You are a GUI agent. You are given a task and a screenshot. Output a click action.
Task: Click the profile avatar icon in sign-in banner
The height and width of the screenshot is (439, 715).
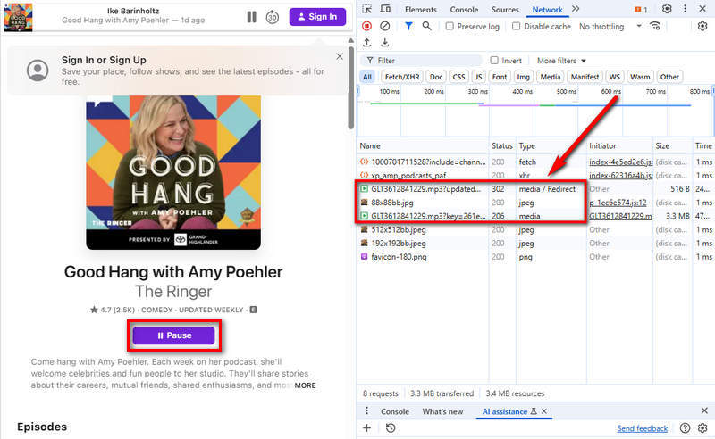[x=38, y=70]
